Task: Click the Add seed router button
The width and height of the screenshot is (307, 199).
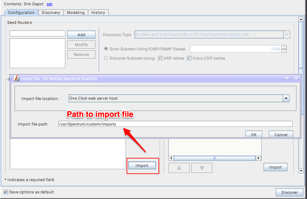Action: click(x=81, y=34)
